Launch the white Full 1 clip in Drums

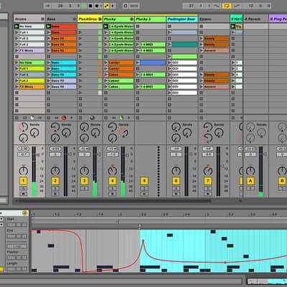(17, 32)
